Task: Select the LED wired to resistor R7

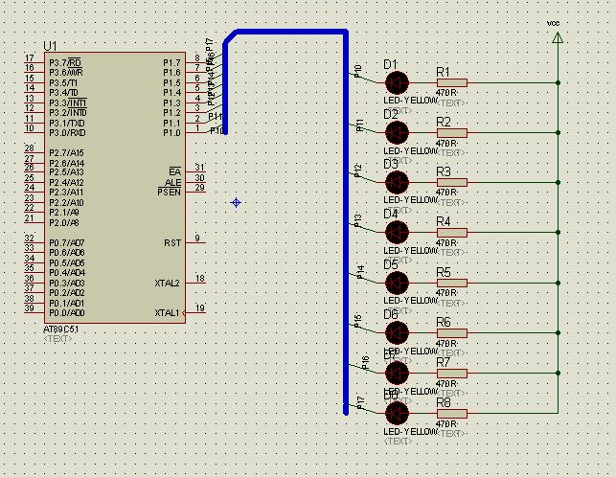Action: [397, 374]
